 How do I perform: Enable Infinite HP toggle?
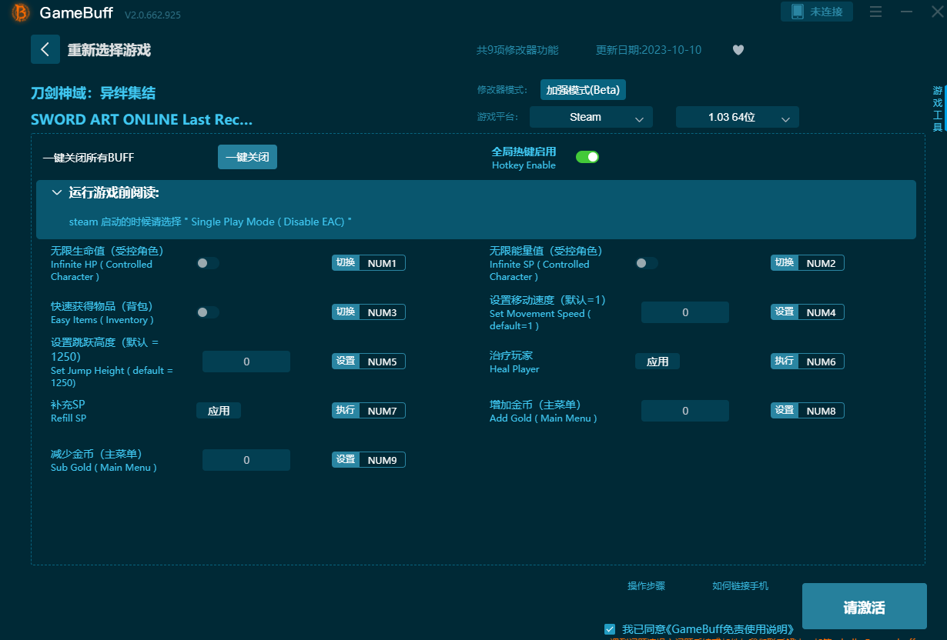208,263
